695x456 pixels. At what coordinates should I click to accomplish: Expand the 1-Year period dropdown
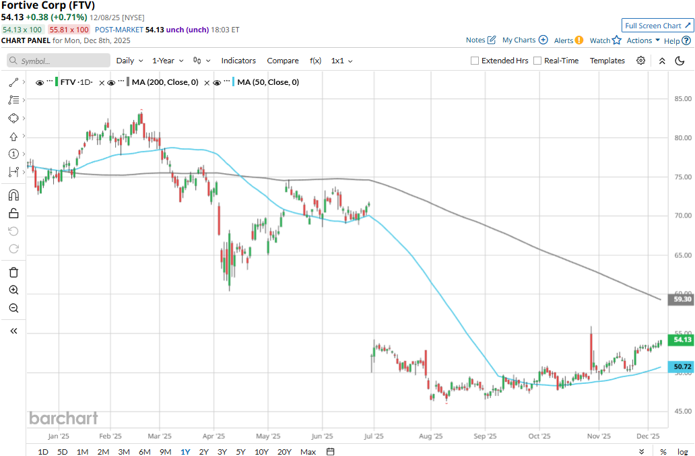pos(167,61)
